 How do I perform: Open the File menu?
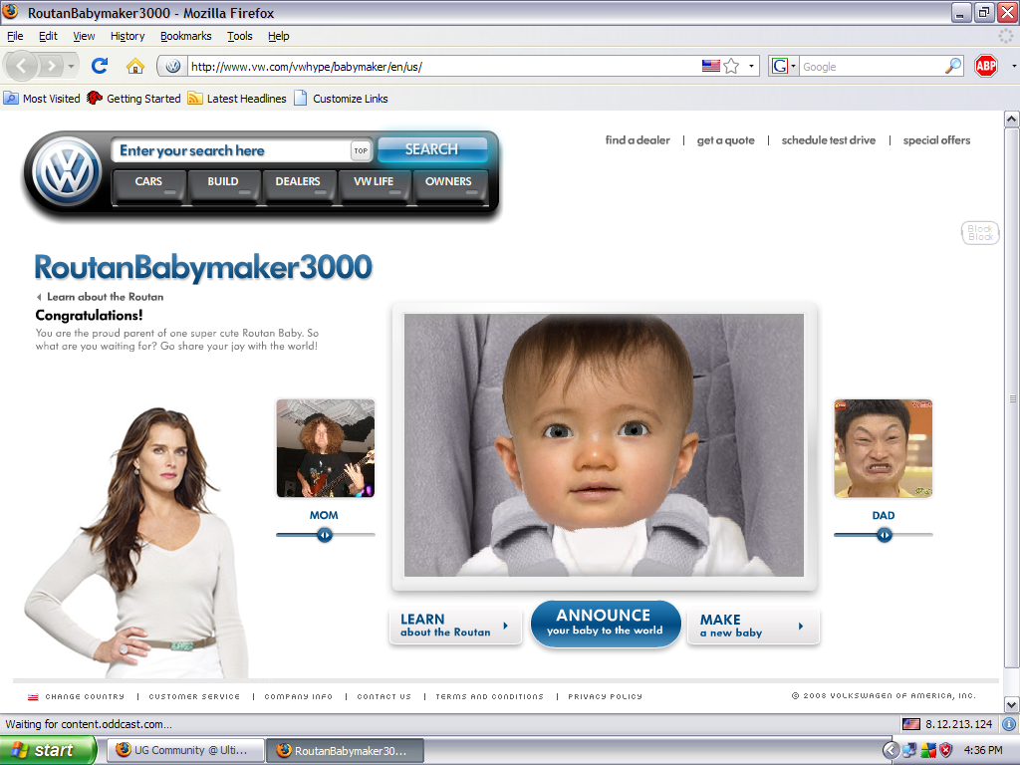15,36
